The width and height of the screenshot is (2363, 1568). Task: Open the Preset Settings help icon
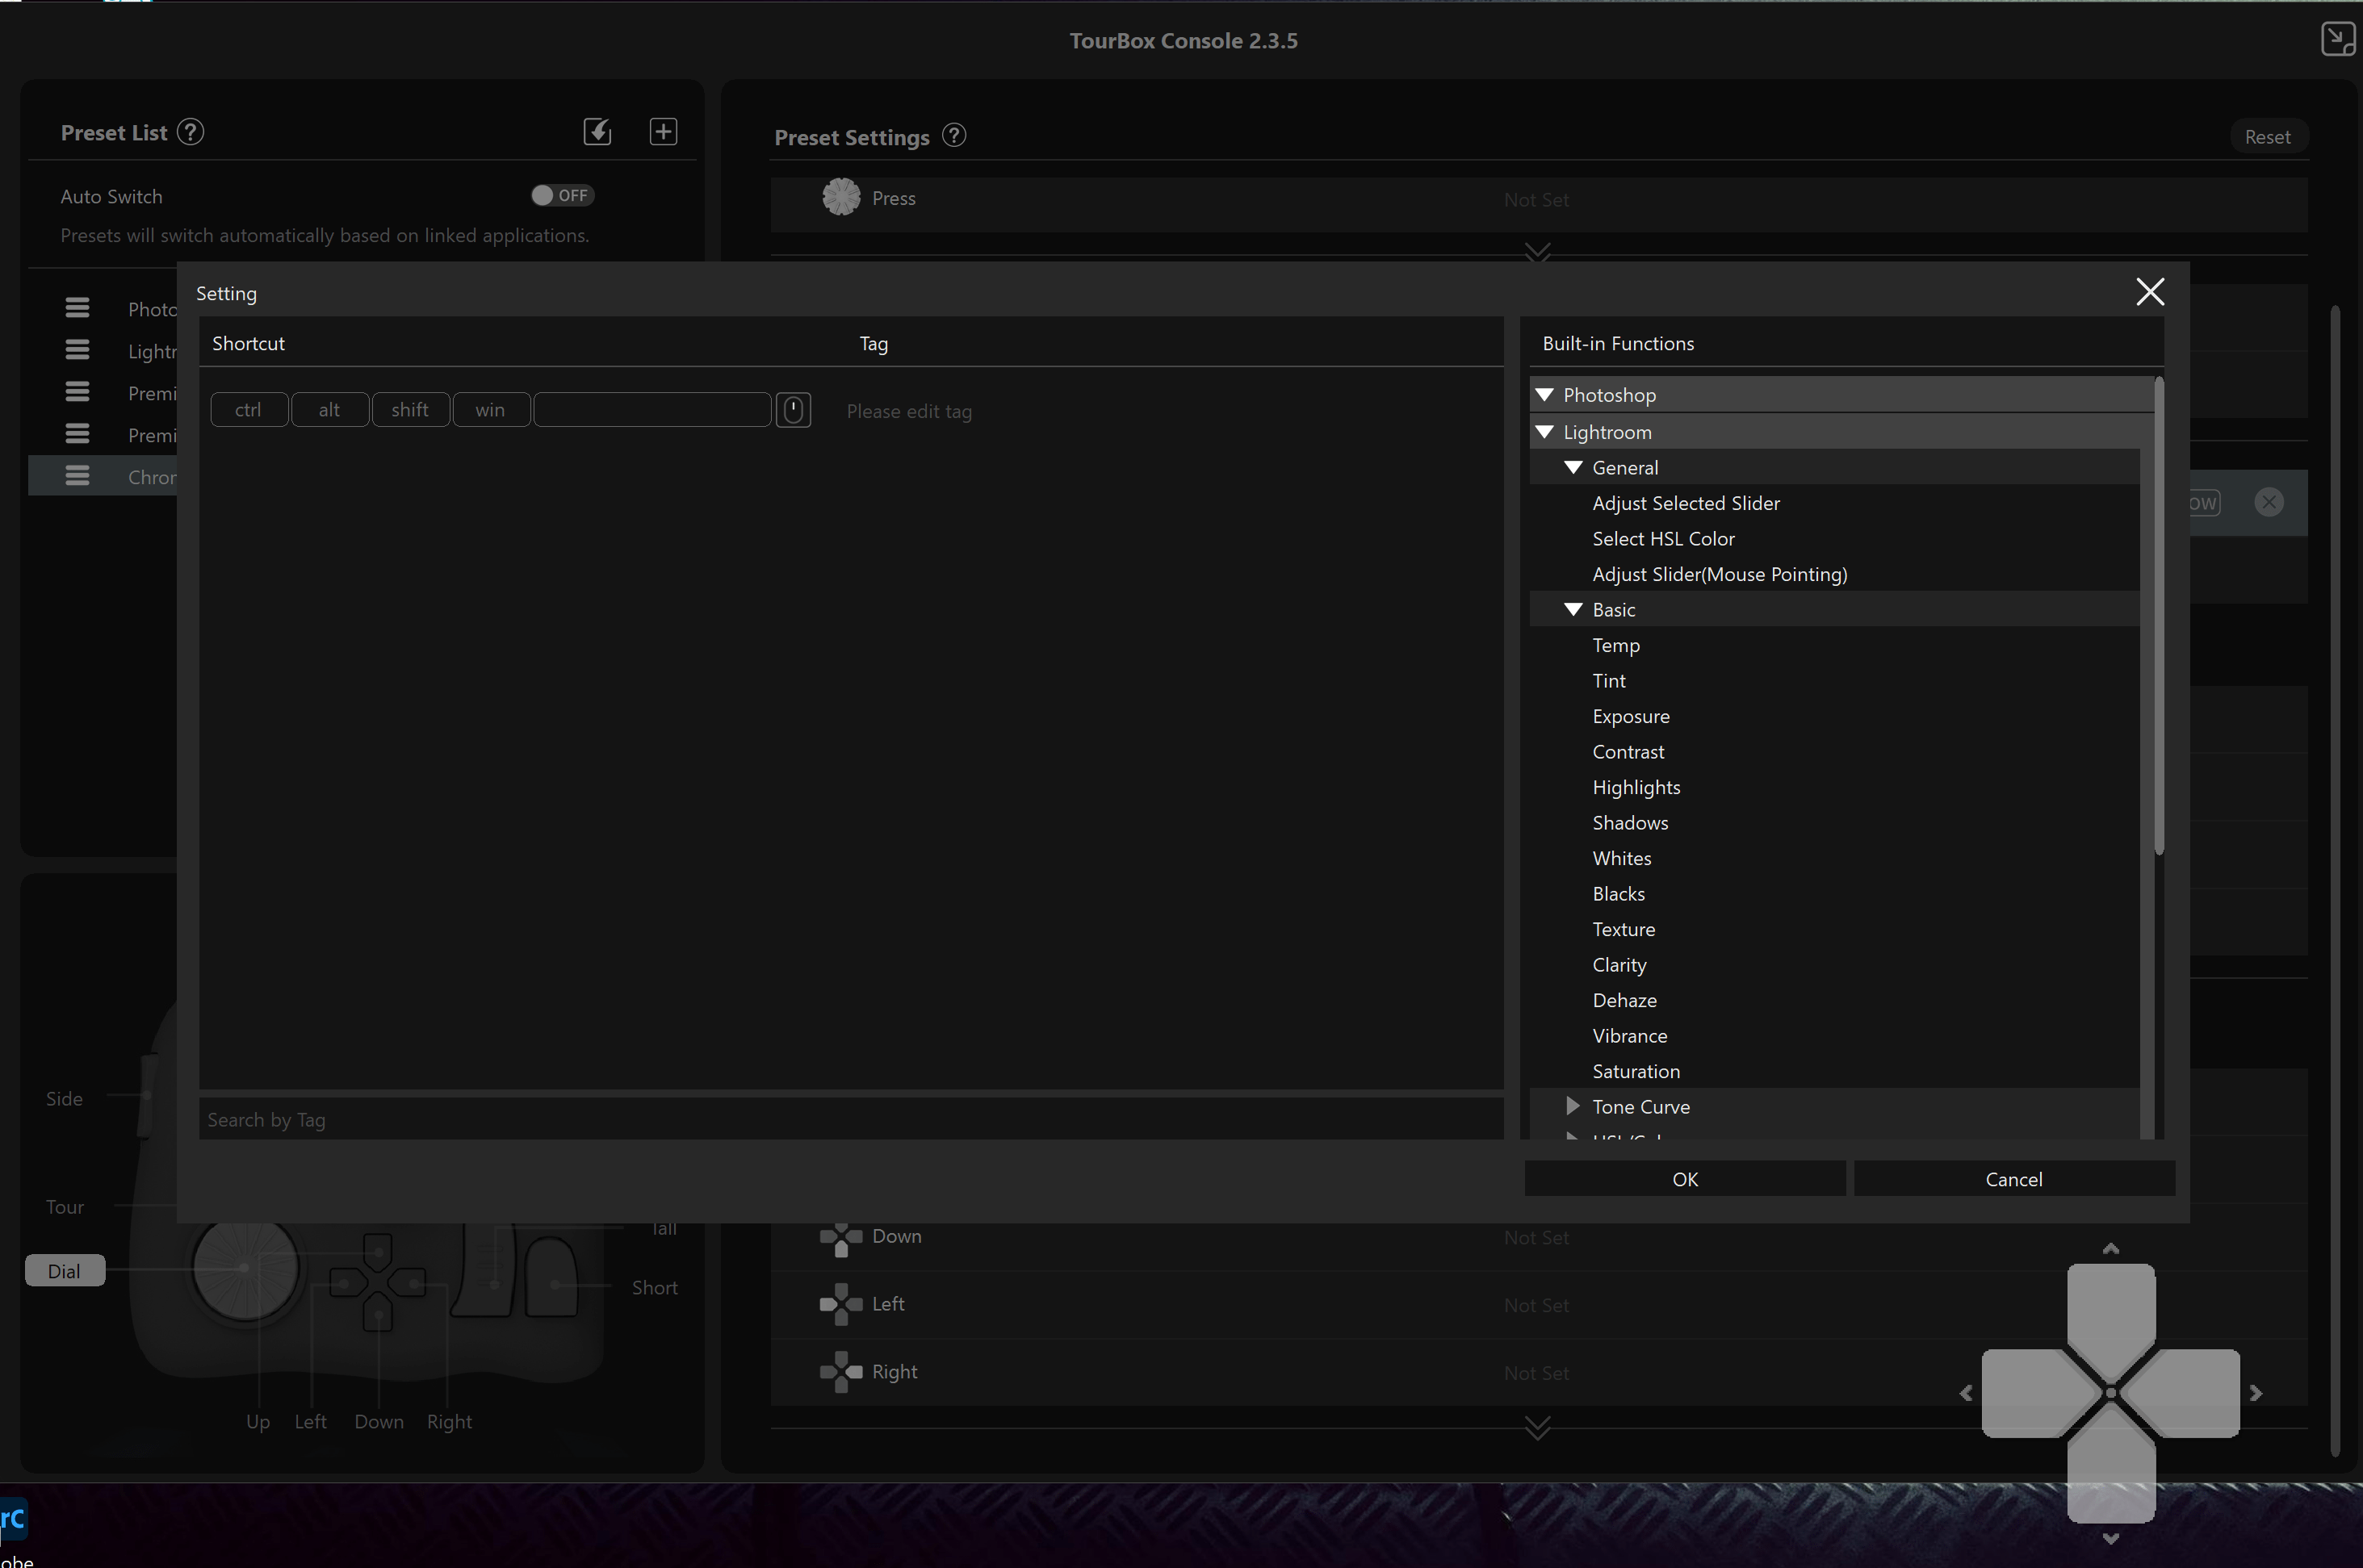click(954, 135)
